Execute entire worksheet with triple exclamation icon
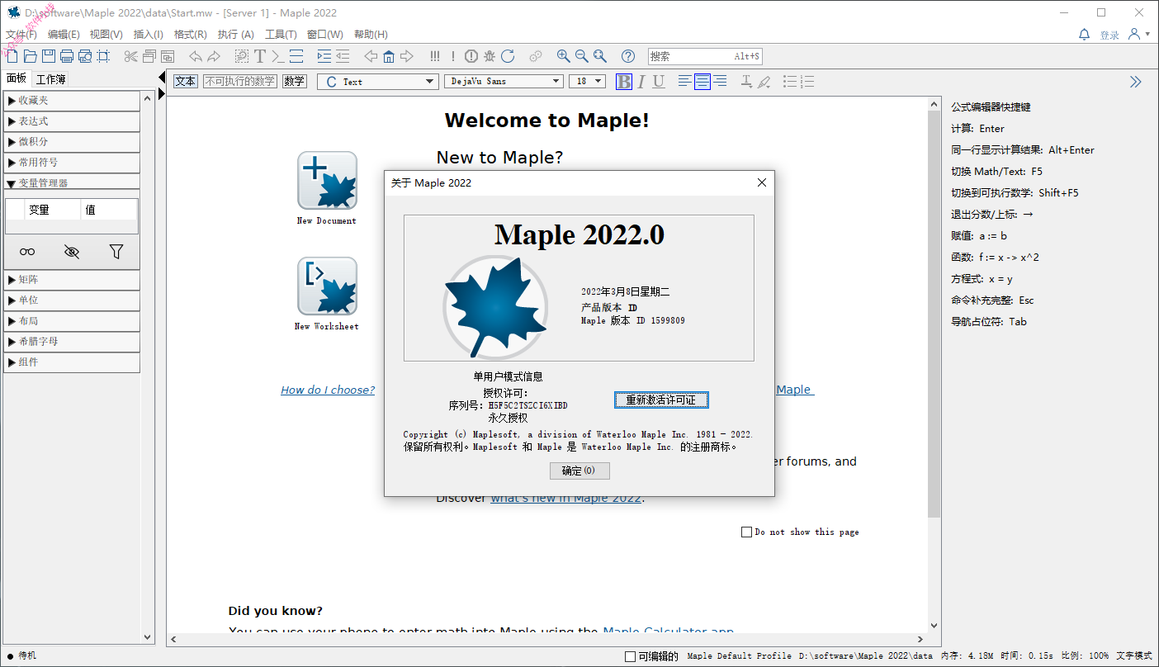Screen dimensions: 1159x667 pyautogui.click(x=435, y=56)
